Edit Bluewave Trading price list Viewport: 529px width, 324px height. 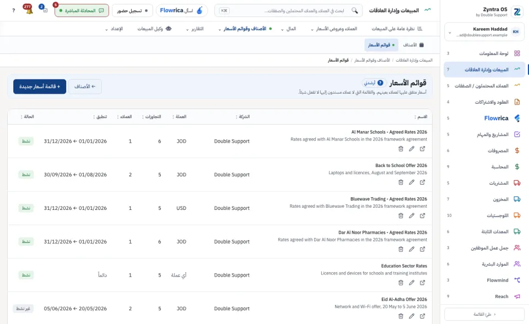pos(412,215)
